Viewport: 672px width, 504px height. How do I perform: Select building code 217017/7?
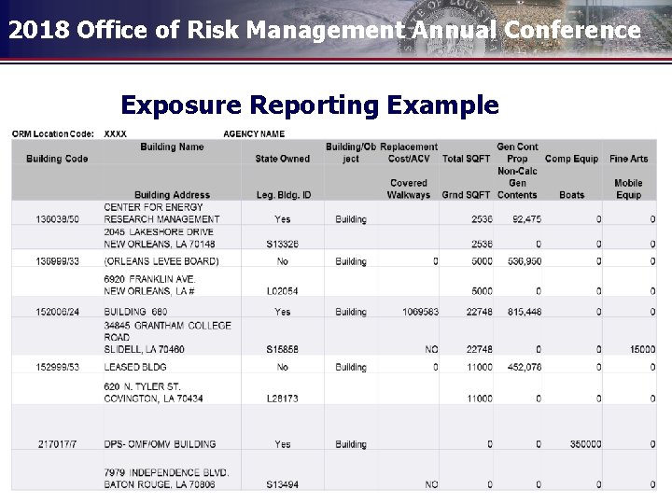58,444
